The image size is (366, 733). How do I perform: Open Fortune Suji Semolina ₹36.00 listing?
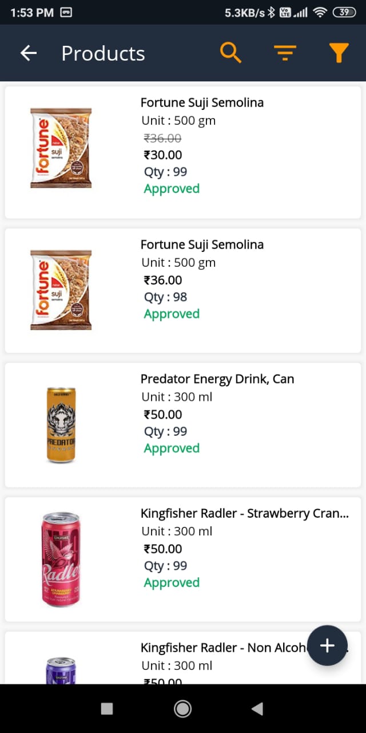(202, 245)
